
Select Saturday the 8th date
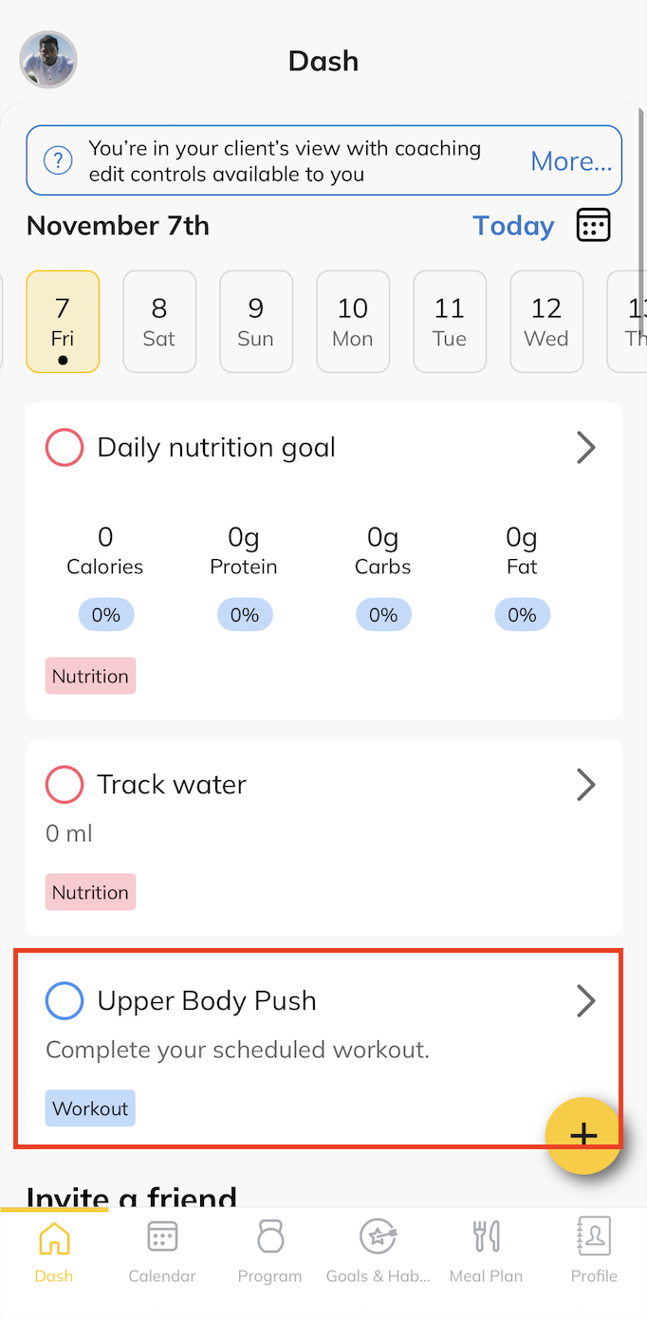159,322
